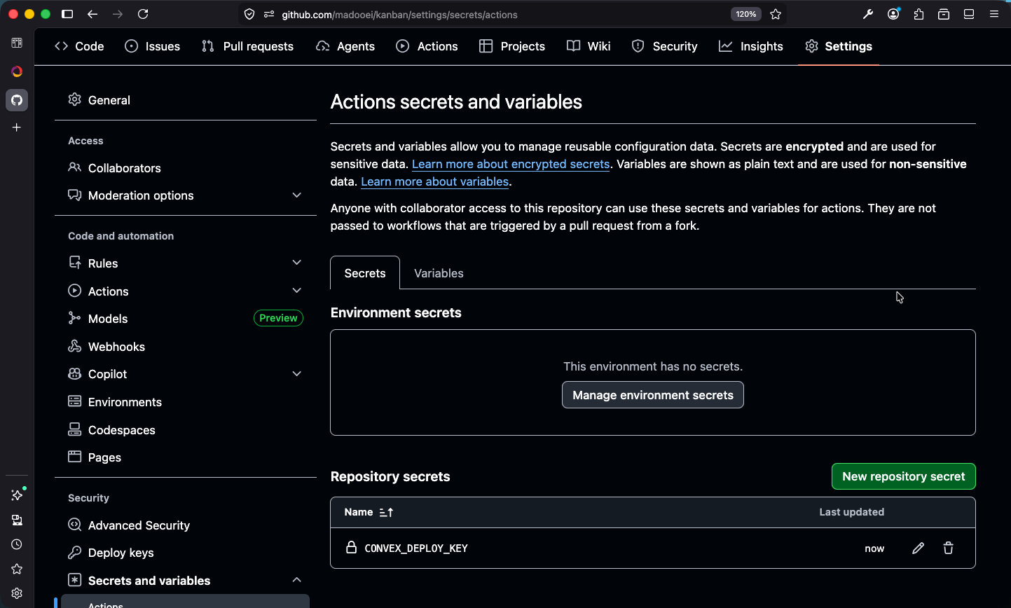Click the edit pencil icon for CONVEX_DEPLOY_KEY
The height and width of the screenshot is (608, 1011).
pyautogui.click(x=918, y=548)
